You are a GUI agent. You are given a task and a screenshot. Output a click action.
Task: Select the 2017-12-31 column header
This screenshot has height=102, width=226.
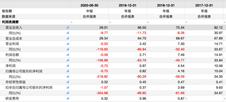204,5
